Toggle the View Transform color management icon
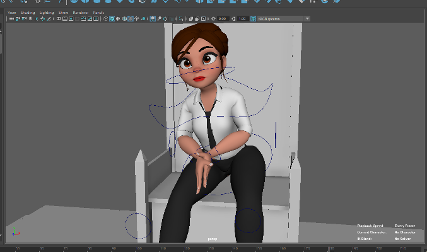This screenshot has width=427, height=252. coord(252,19)
